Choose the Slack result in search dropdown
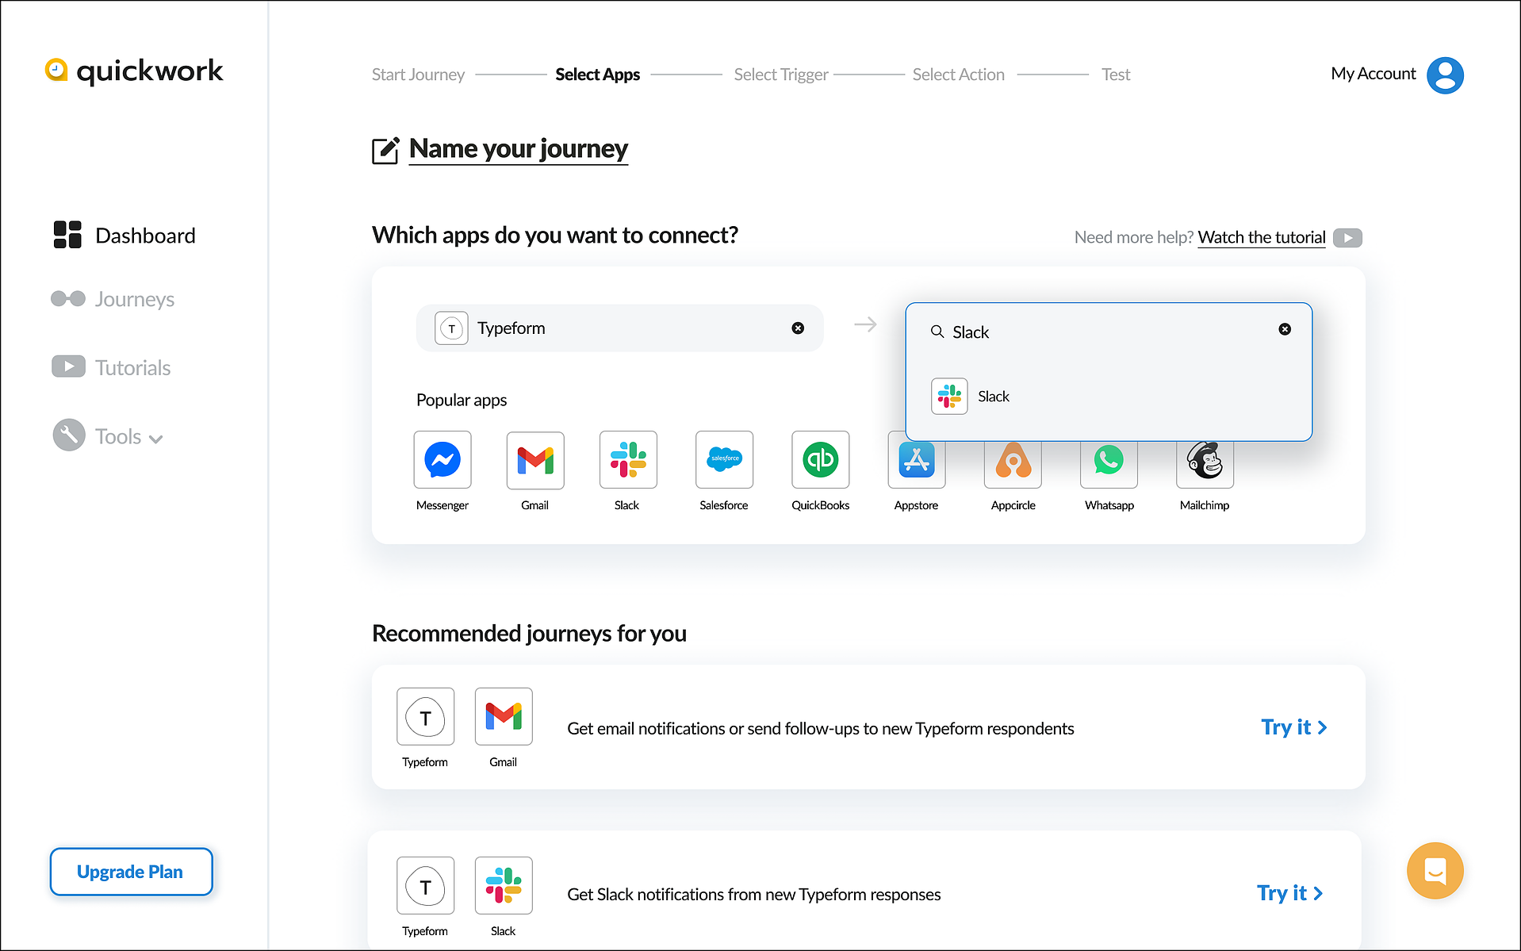Screen dimensions: 1521x951 click(x=1109, y=397)
